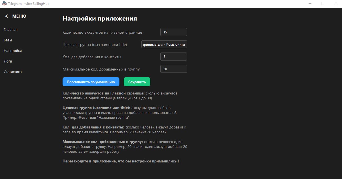Click the Перезаходите в приложение notice text
Screen dimensions: 342x179
point(121,161)
